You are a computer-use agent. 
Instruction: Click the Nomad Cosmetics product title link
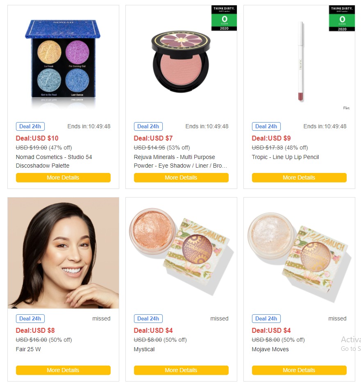pyautogui.click(x=54, y=161)
